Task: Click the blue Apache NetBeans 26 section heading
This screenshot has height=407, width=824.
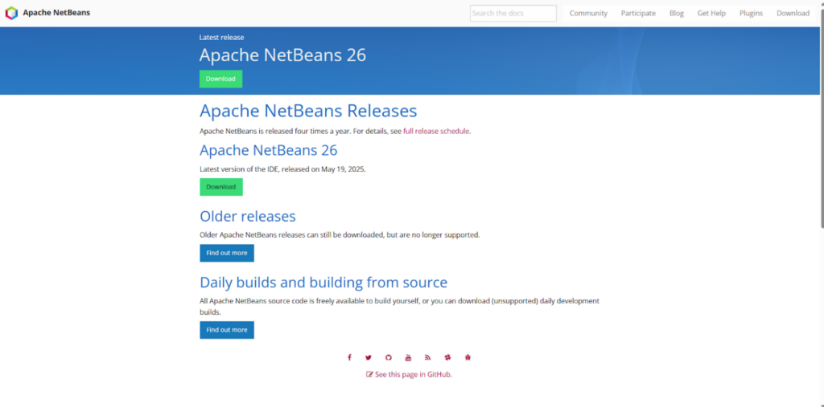Action: 269,151
